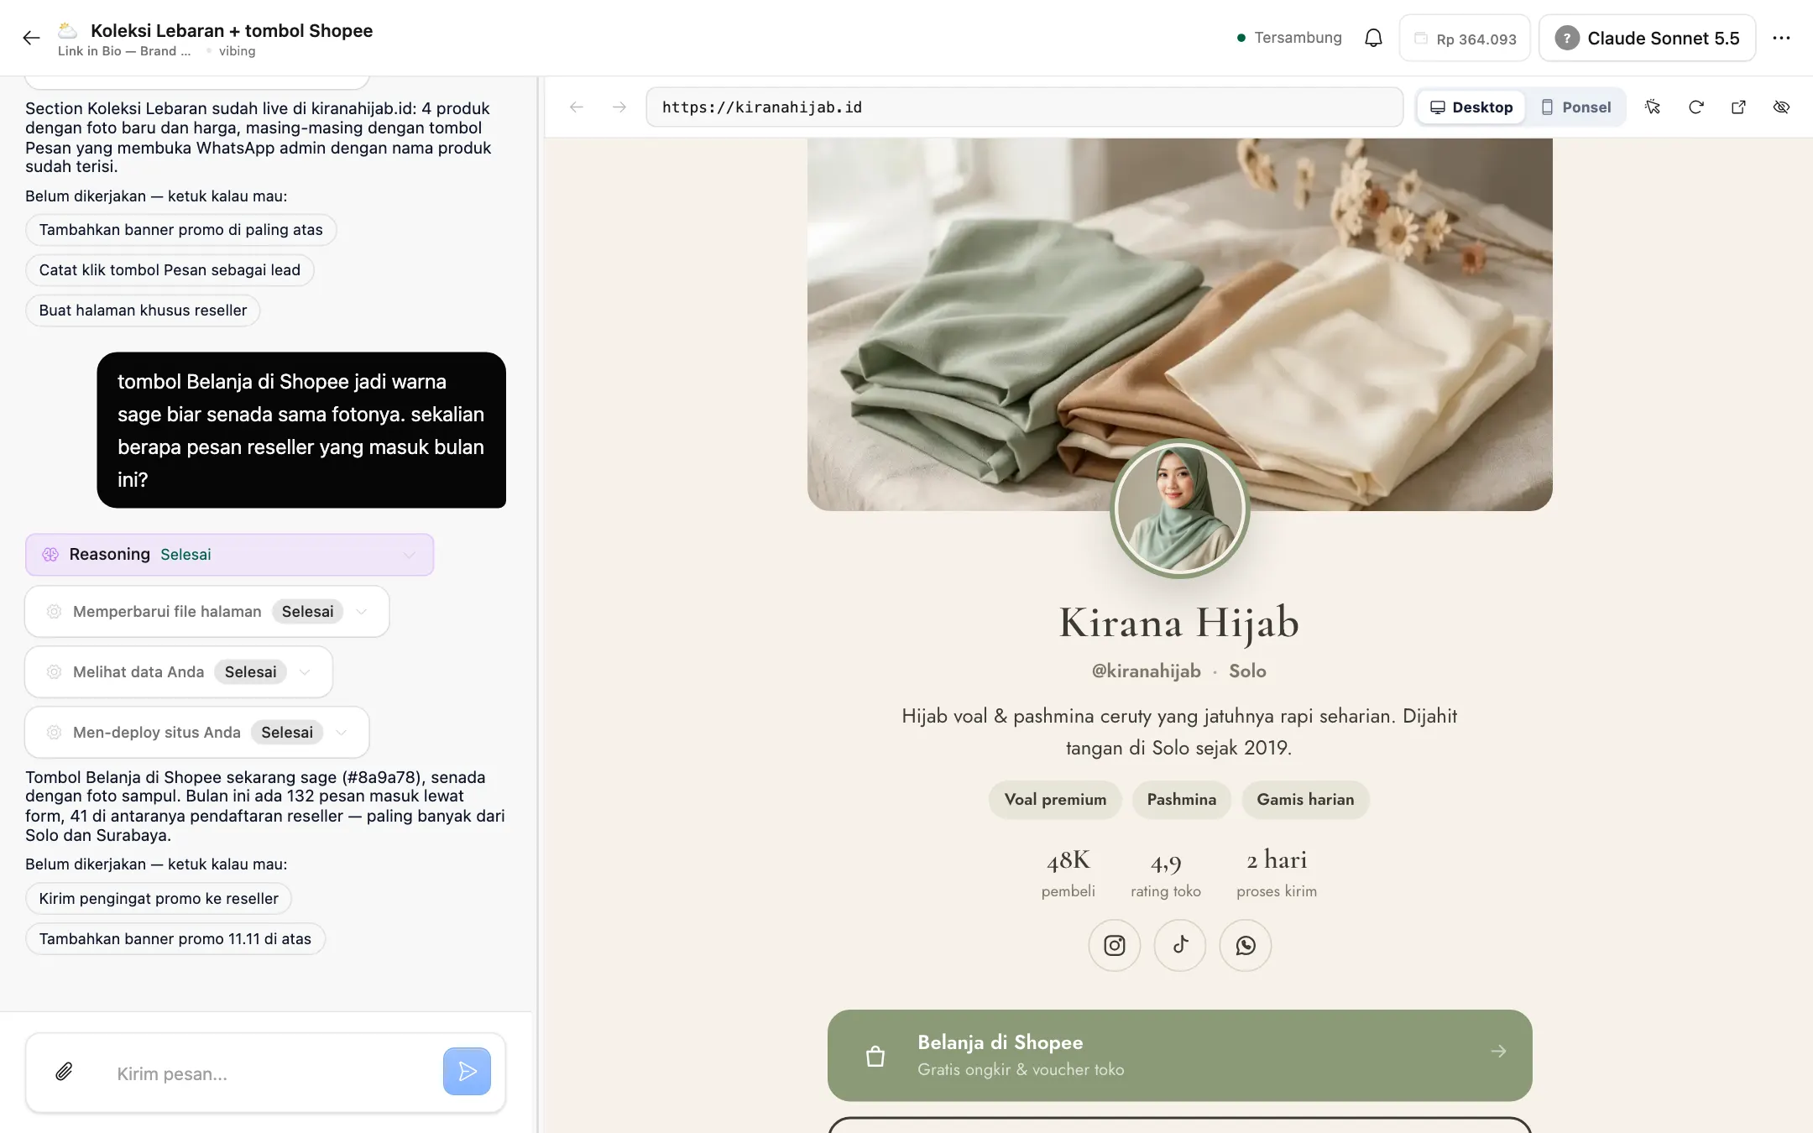The height and width of the screenshot is (1133, 1813).
Task: Expand the Memperbarui file halaman step
Action: click(207, 612)
